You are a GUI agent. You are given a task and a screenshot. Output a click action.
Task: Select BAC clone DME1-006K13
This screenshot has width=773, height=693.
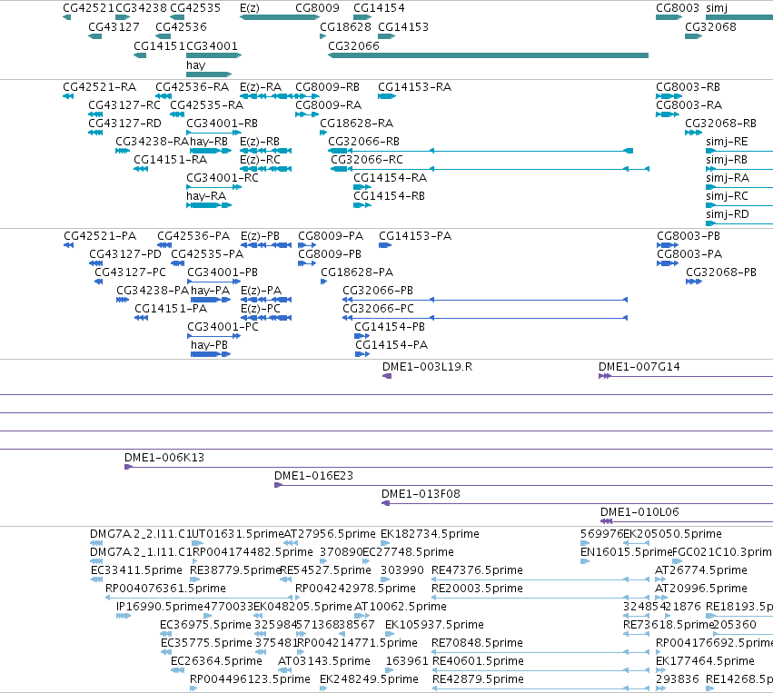tap(164, 458)
